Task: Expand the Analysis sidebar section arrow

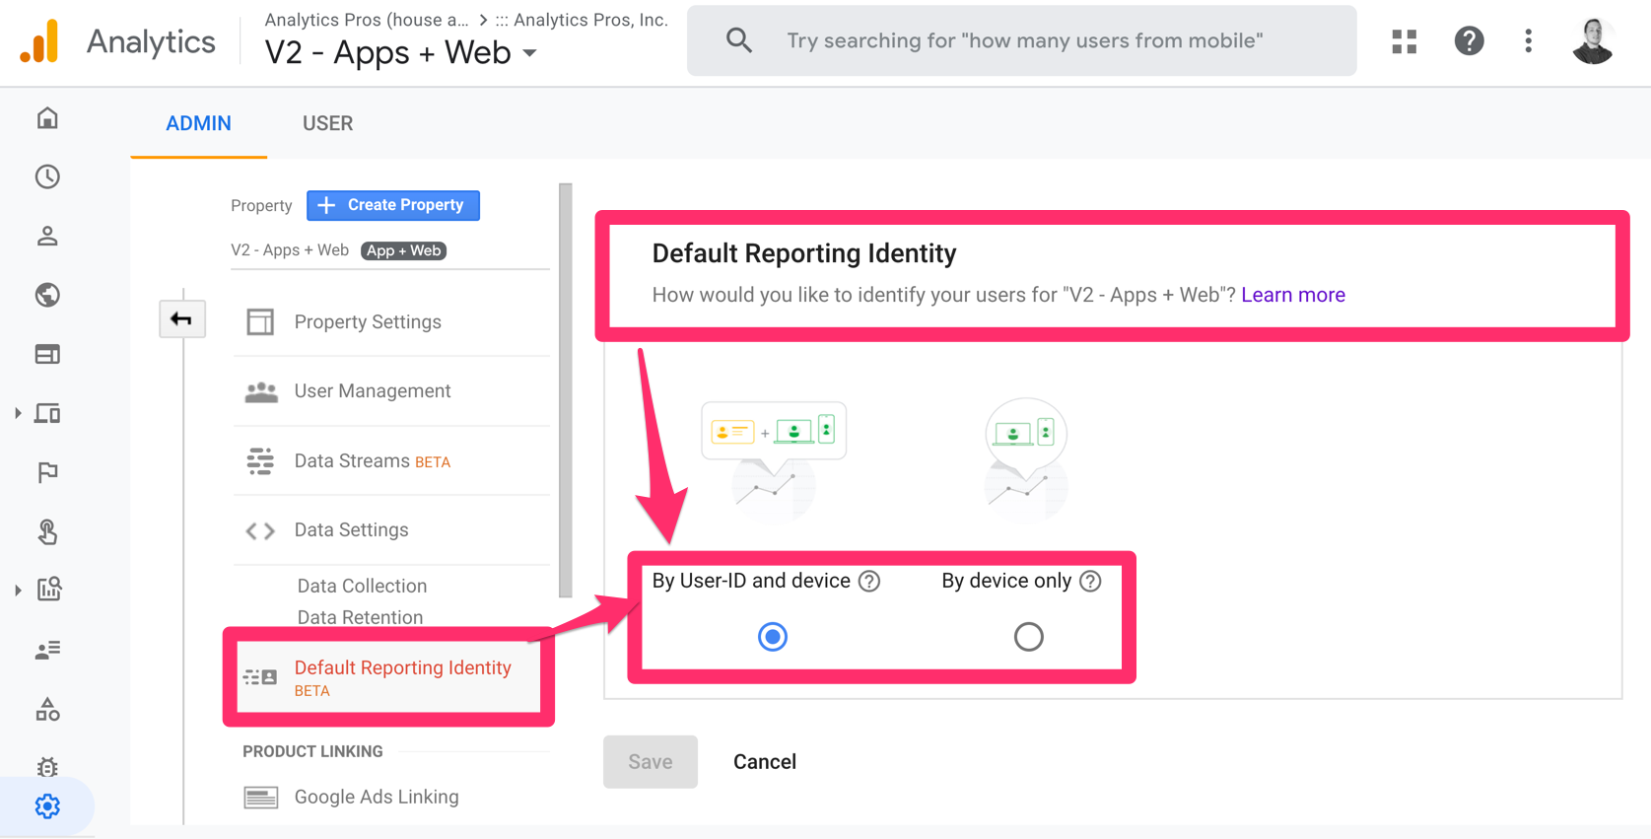Action: point(18,591)
